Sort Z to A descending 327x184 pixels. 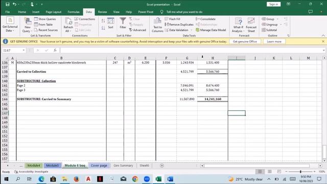point(103,28)
